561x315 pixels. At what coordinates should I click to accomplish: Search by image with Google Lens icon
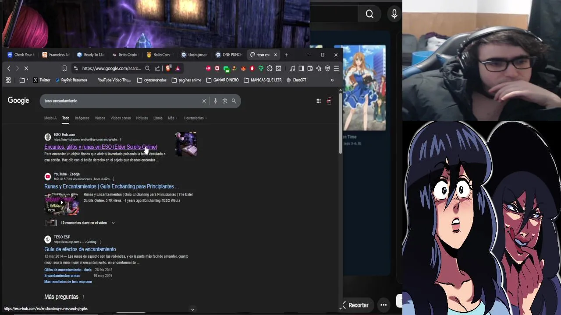[x=224, y=101]
